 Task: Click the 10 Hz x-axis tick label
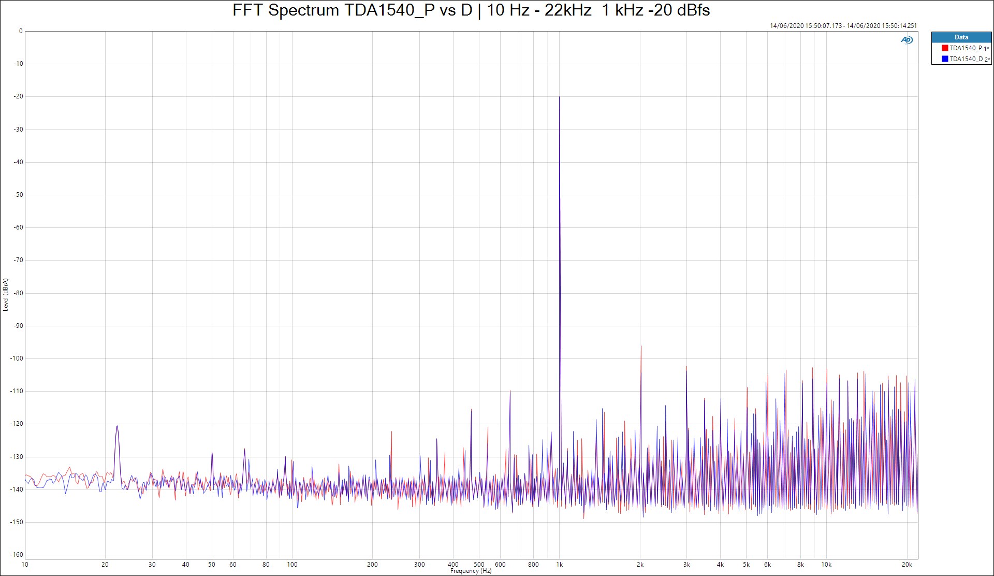pyautogui.click(x=25, y=565)
